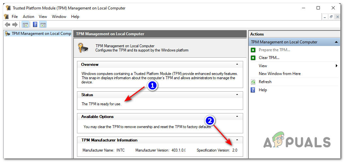
Task: Click the Refresh icon in Actions pane
Action: pyautogui.click(x=253, y=82)
